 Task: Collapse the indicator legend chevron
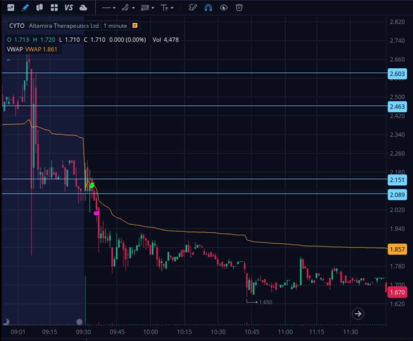coord(8,60)
